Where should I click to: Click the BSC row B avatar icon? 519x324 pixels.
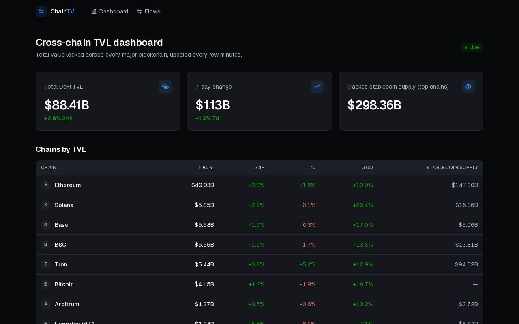click(46, 245)
